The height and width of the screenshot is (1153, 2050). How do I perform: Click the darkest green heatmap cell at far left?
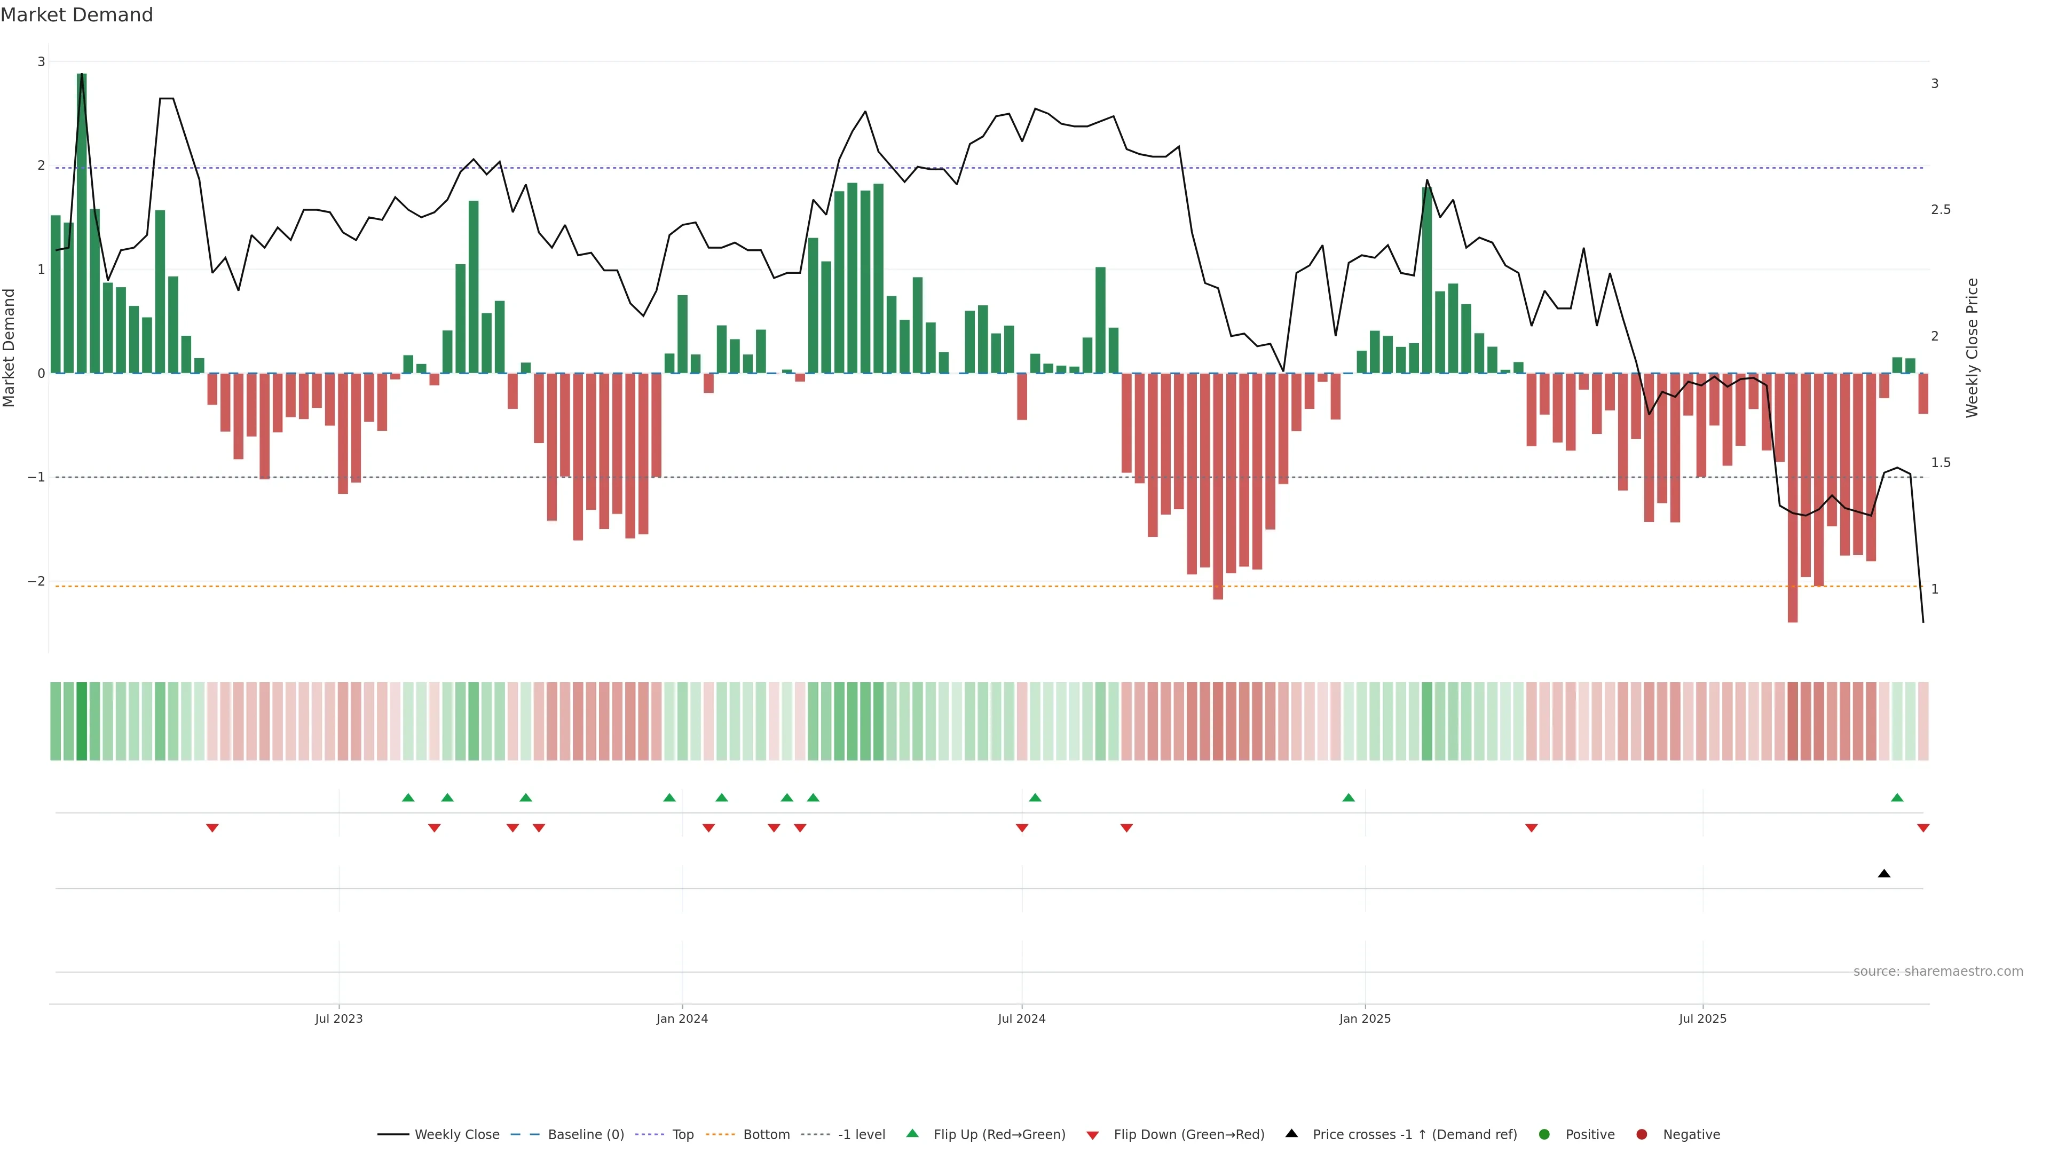click(x=81, y=721)
